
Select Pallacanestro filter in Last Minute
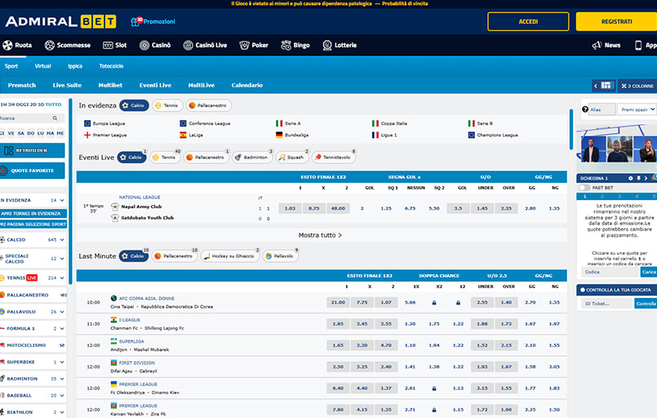[175, 256]
